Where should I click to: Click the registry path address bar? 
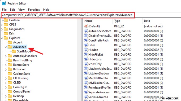(x=68, y=15)
